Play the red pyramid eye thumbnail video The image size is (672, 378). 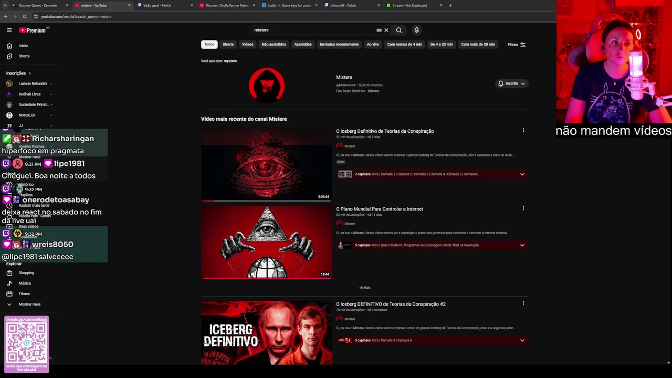point(266,164)
